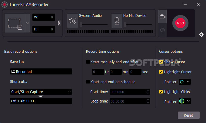Switch to video camera recording mode

(162, 17)
